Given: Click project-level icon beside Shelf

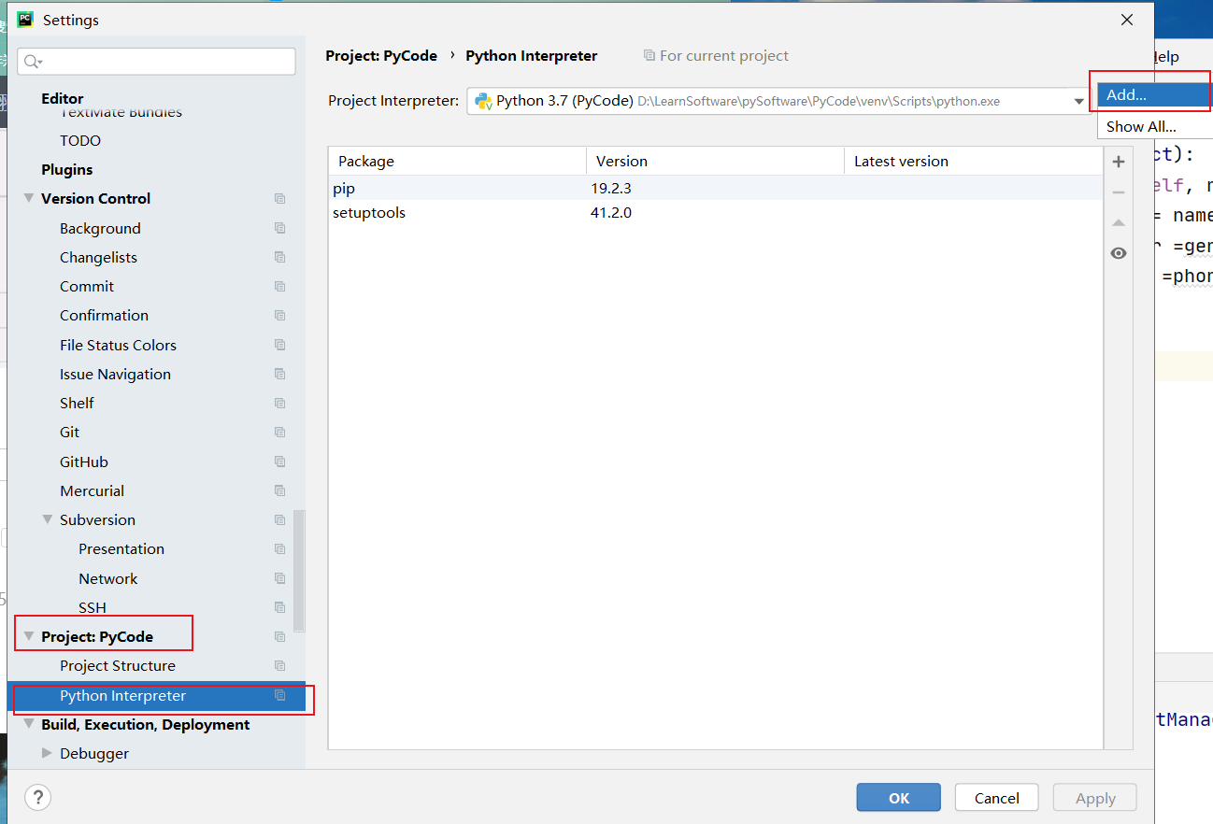Looking at the screenshot, I should [279, 403].
